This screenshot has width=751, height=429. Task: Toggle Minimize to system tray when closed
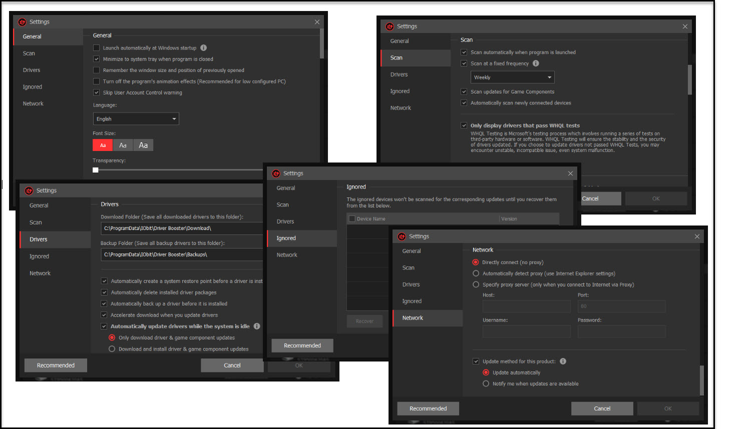pyautogui.click(x=96, y=59)
